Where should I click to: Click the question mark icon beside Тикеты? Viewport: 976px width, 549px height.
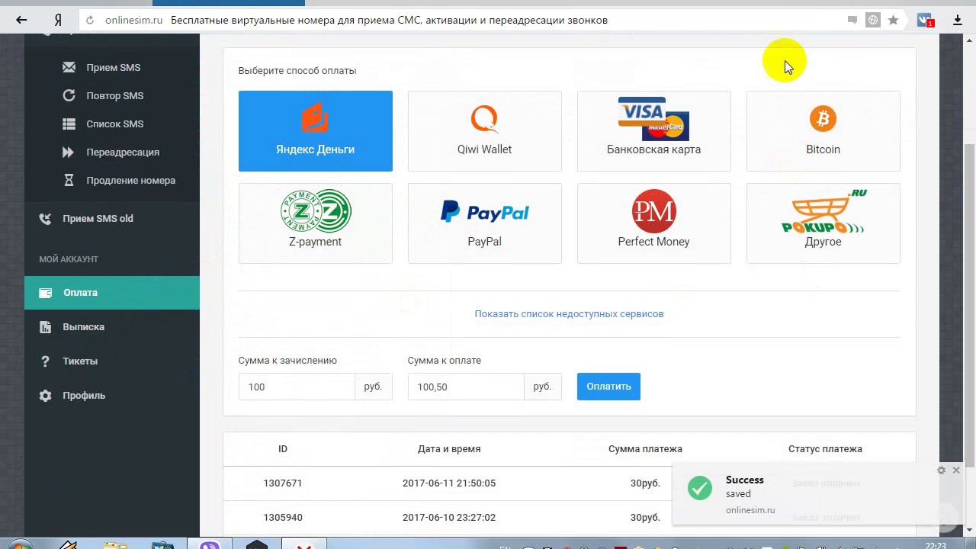click(x=45, y=361)
